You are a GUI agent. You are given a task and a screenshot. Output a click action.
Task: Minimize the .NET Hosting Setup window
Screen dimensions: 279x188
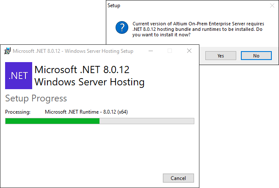[x=151, y=51]
